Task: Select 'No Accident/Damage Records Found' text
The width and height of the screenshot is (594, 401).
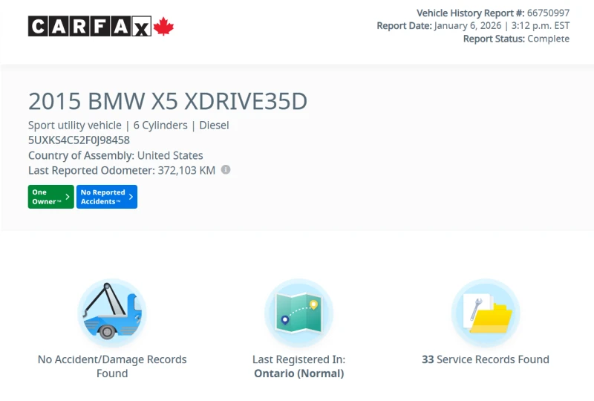Action: [x=112, y=366]
